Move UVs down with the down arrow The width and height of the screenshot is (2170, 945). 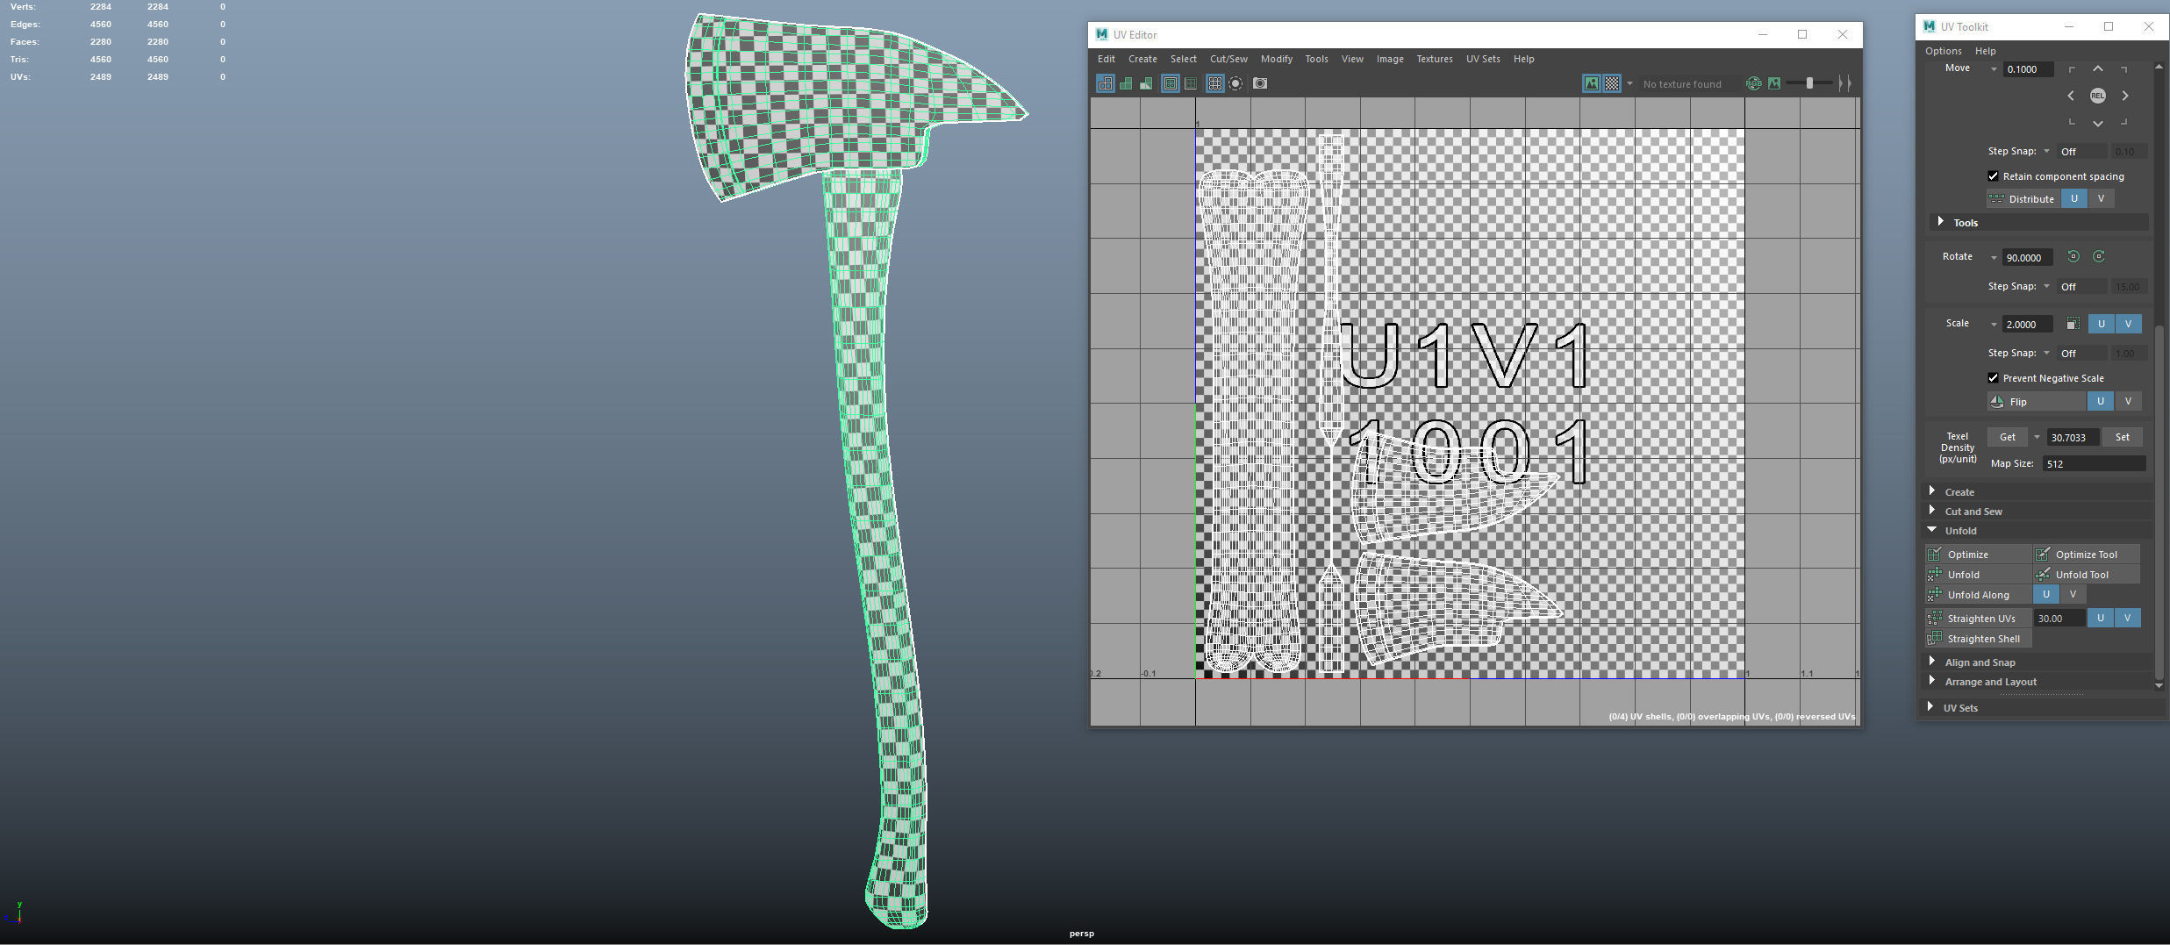coord(2098,123)
